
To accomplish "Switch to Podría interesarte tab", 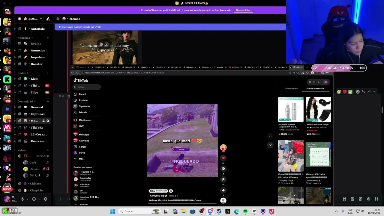I will click(315, 88).
